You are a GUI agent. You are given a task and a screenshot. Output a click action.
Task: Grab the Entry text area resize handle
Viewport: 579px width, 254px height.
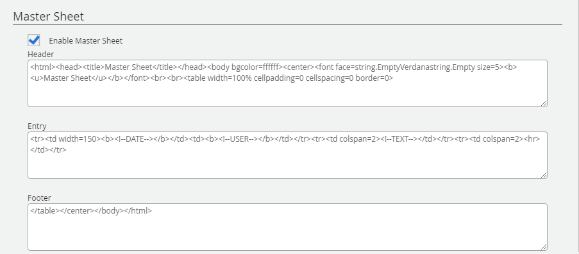pos(544,175)
